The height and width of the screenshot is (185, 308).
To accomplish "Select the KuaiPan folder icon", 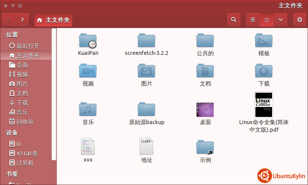I will pyautogui.click(x=88, y=40).
